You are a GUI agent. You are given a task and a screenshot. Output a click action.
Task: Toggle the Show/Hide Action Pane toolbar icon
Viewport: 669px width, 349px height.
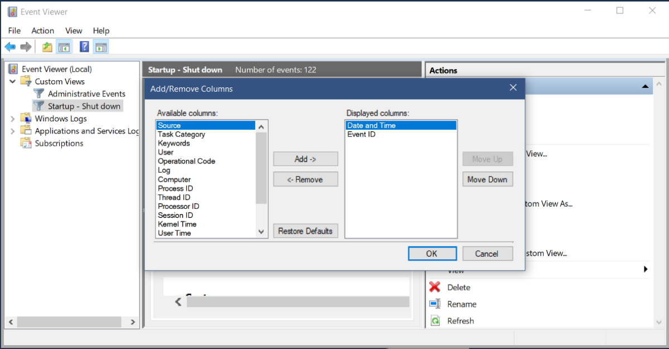[x=101, y=47]
